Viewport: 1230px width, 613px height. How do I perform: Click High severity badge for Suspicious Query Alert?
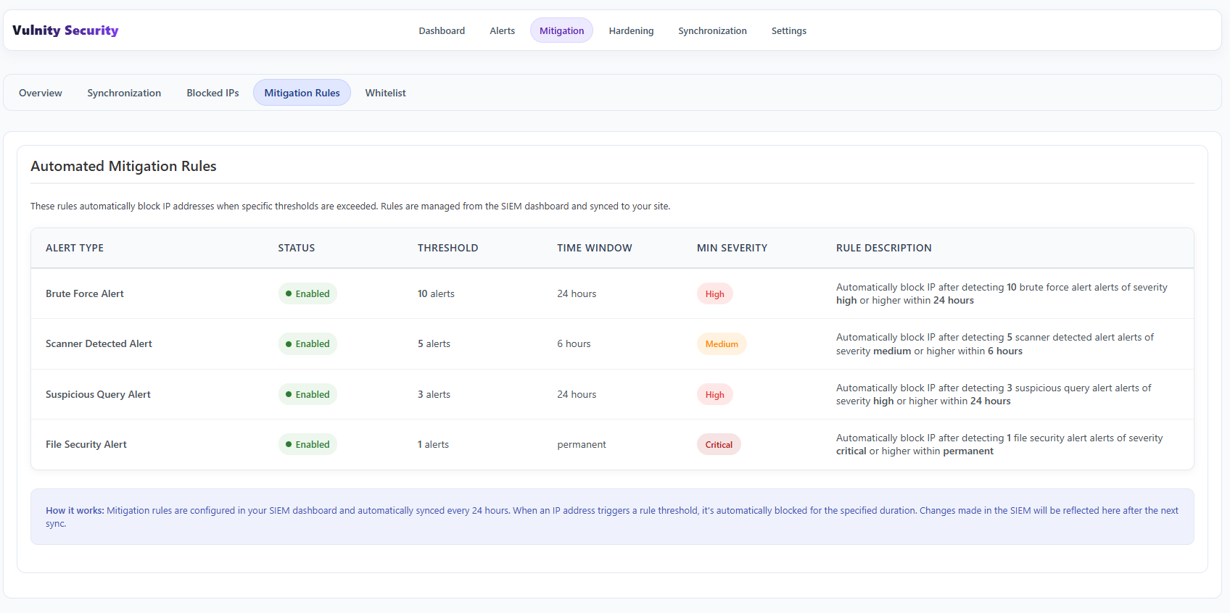(x=714, y=394)
